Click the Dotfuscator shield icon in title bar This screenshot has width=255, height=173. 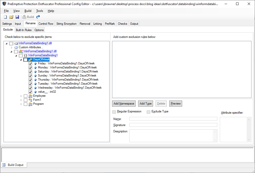click(4, 4)
